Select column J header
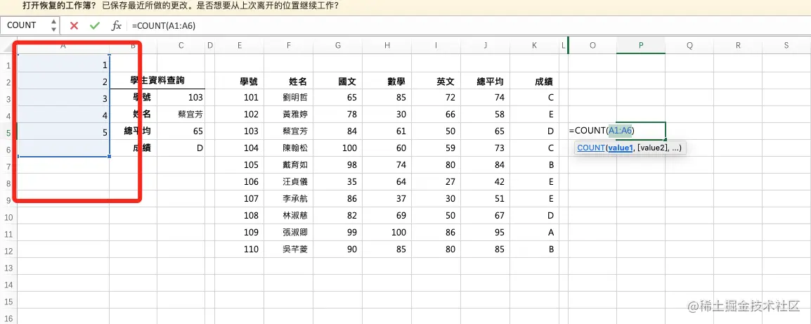 tap(485, 46)
